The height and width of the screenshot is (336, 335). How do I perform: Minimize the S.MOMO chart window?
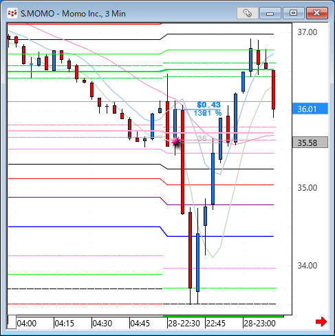tap(270, 13)
